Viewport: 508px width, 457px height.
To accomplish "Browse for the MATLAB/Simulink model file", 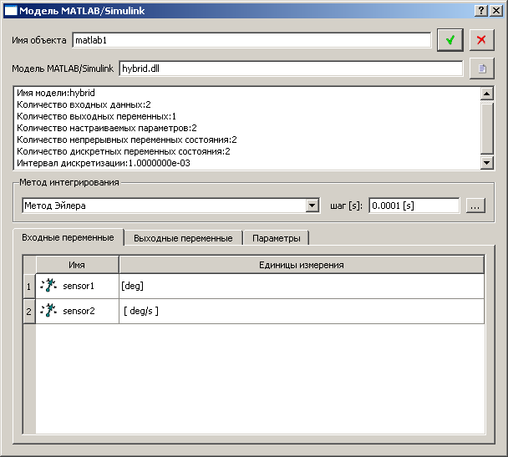I will 482,69.
